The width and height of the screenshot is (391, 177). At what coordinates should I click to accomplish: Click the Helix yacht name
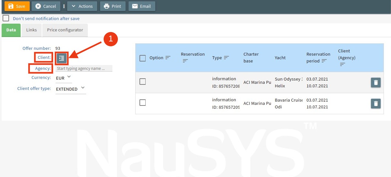point(280,86)
